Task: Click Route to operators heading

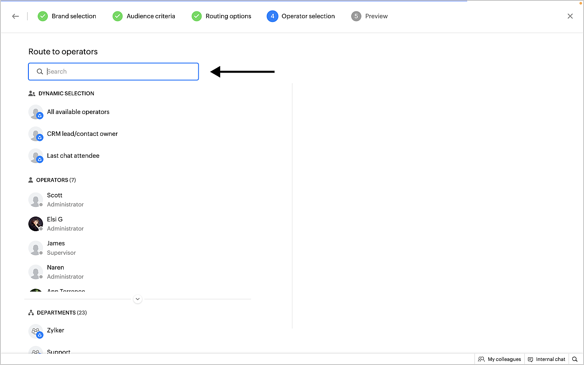Action: 63,52
